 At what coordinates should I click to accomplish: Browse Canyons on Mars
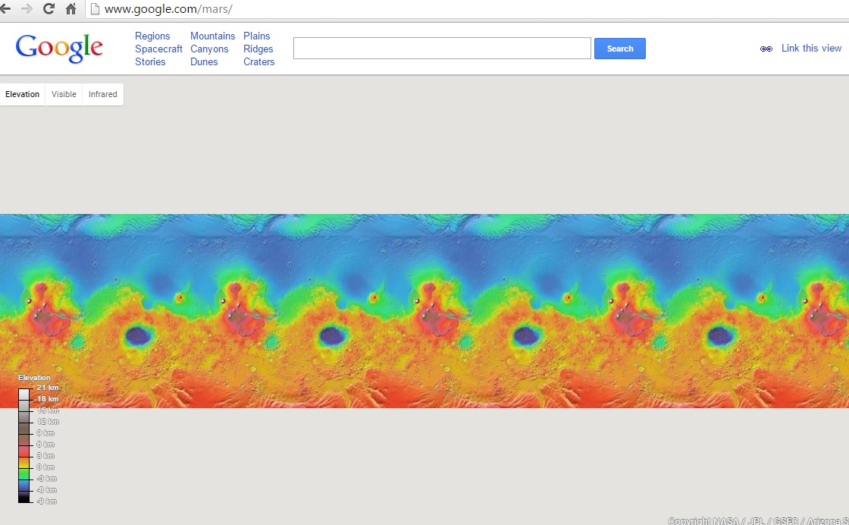coord(209,49)
